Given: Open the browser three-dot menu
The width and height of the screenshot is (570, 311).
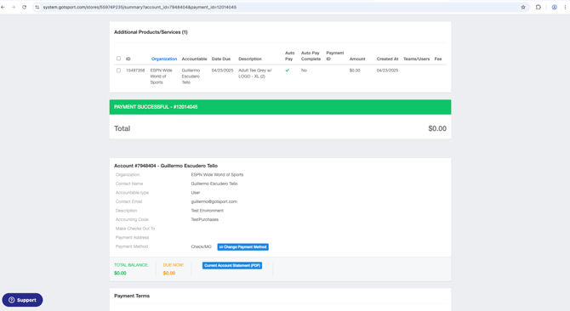Looking at the screenshot, I should coord(565,8).
